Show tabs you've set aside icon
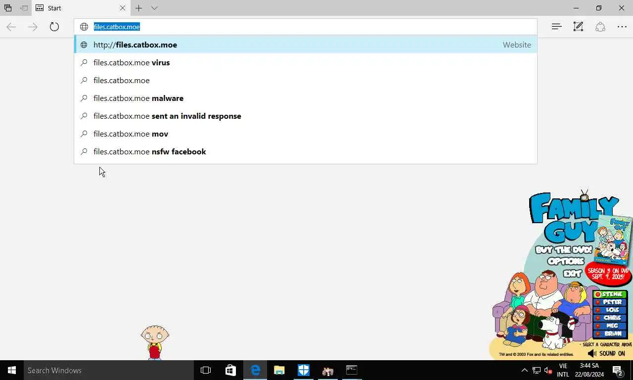Viewport: 633px width, 380px height. pyautogui.click(x=8, y=8)
